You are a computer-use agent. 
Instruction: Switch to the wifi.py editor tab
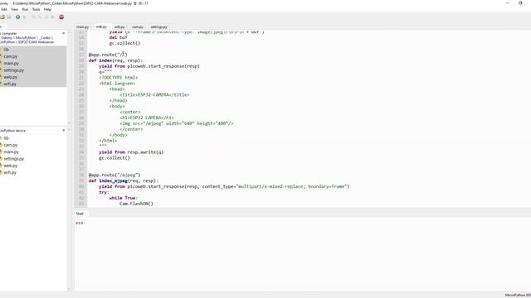pos(120,26)
